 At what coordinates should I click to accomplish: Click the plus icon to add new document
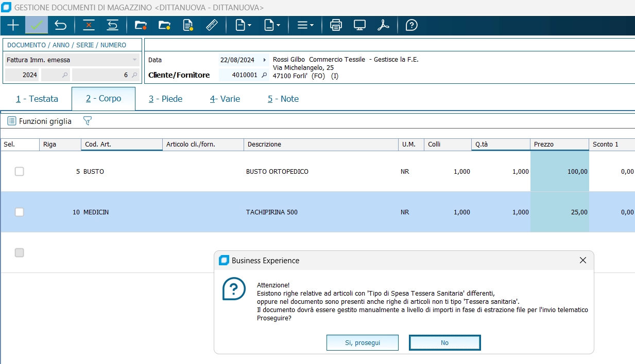point(13,25)
